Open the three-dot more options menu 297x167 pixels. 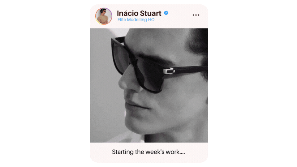(196, 15)
